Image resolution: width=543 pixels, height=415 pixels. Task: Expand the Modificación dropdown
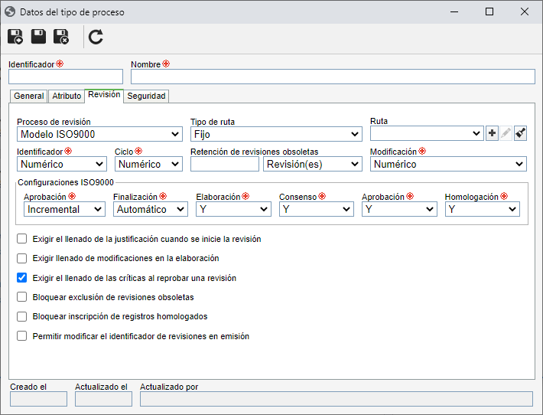448,164
